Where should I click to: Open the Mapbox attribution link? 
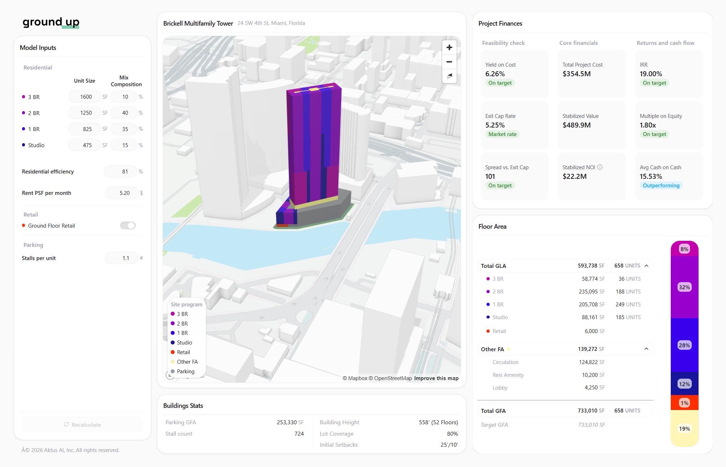click(355, 378)
